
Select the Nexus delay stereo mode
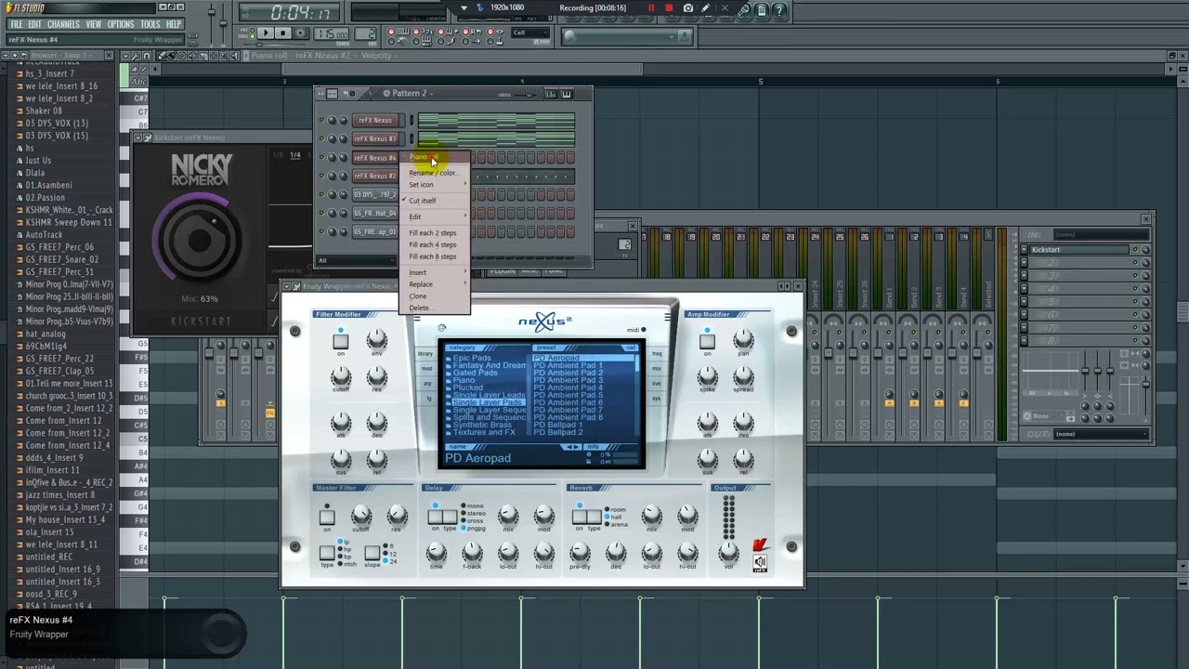tap(472, 513)
